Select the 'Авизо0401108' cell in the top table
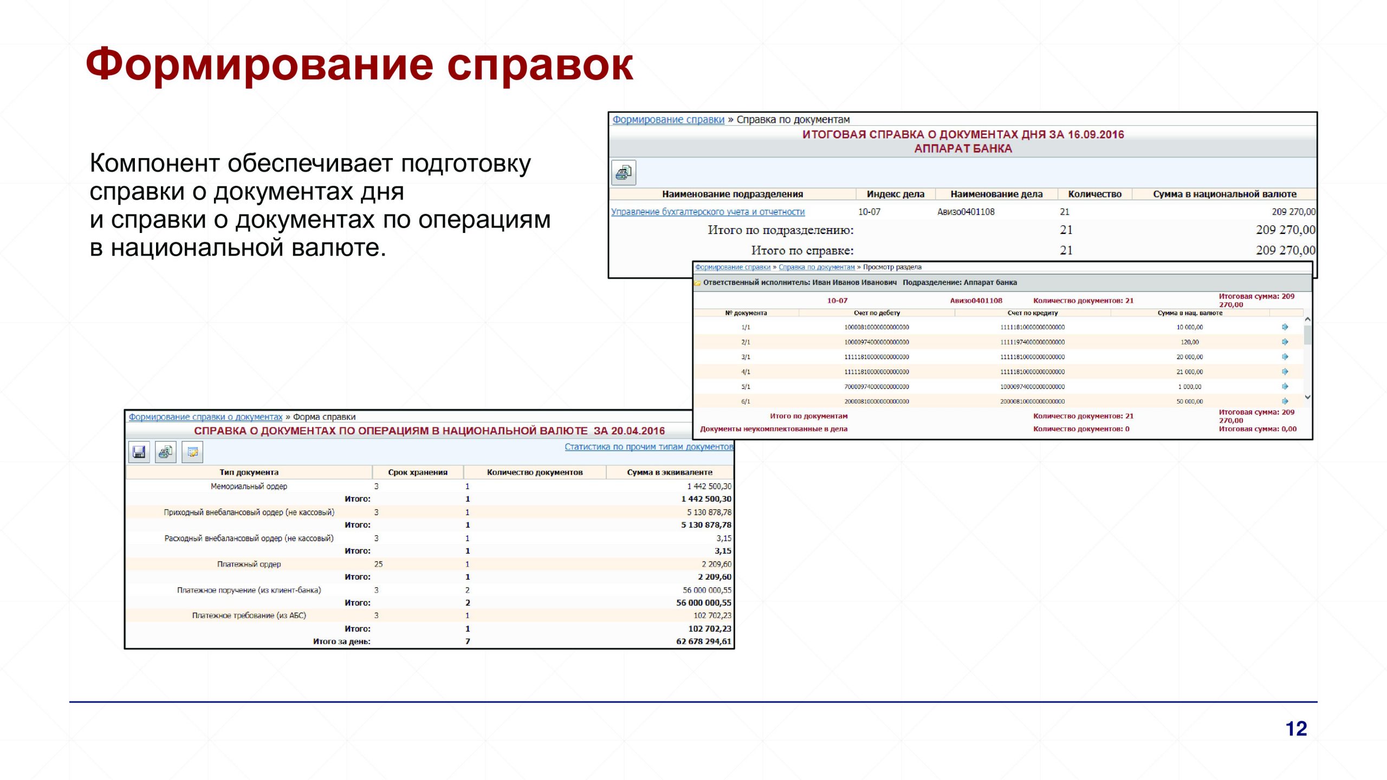 966,212
